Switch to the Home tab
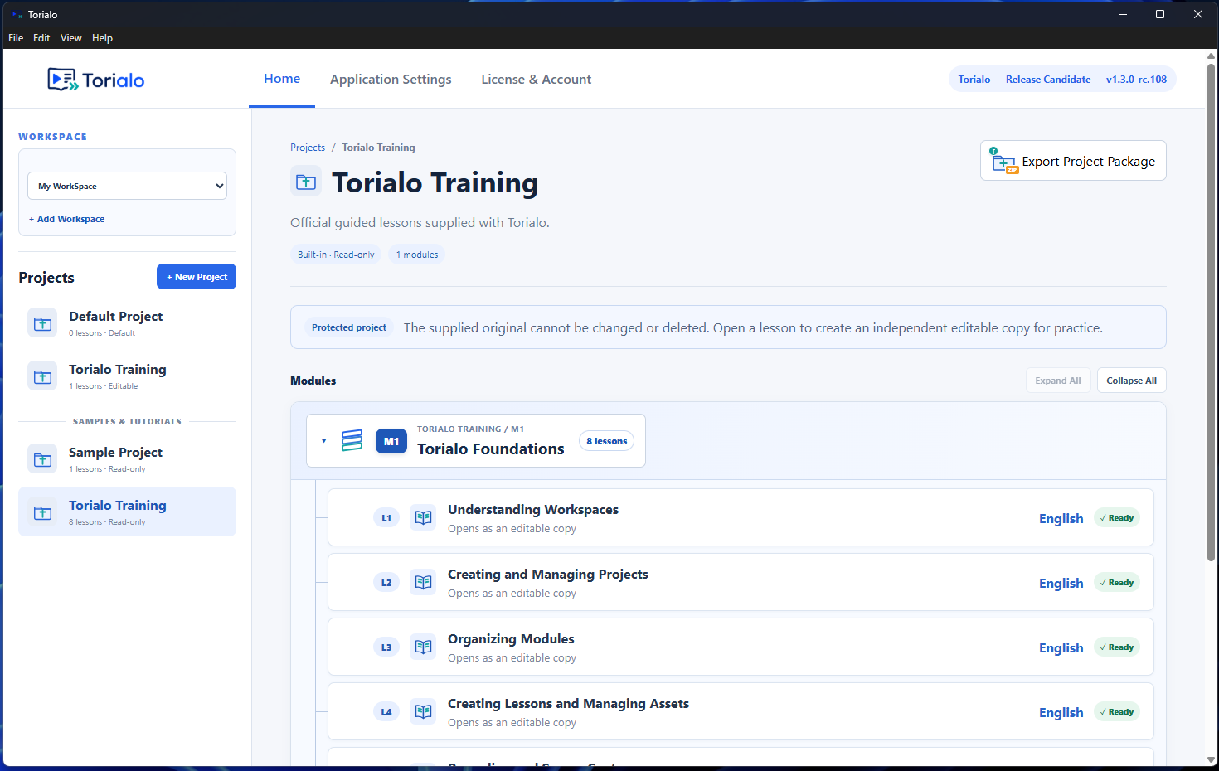Image resolution: width=1219 pixels, height=771 pixels. pyautogui.click(x=282, y=79)
